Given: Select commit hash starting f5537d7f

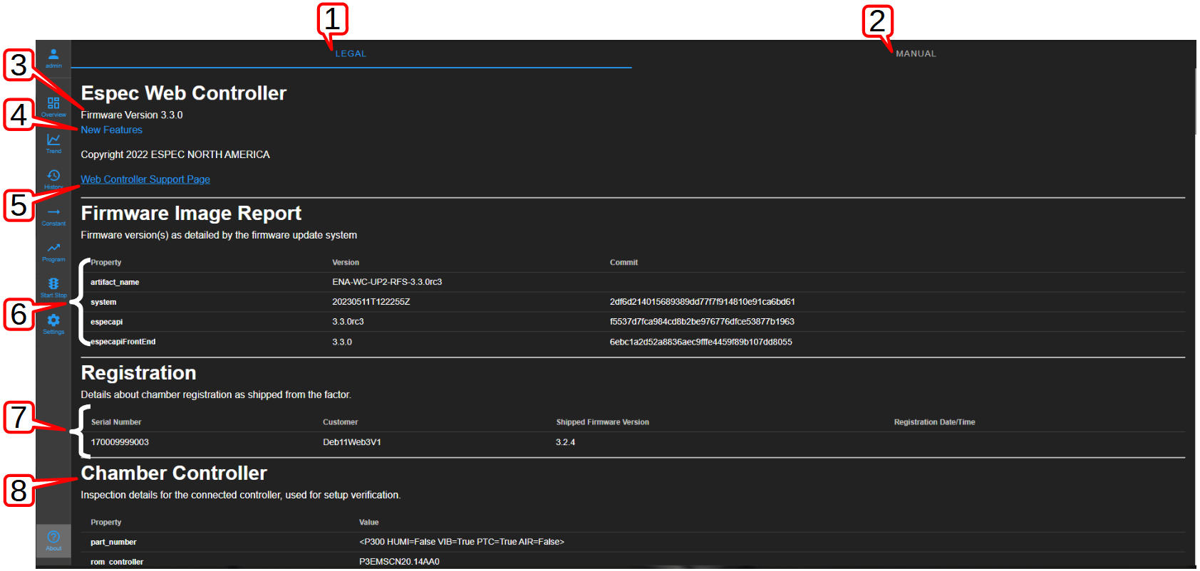Looking at the screenshot, I should (702, 322).
